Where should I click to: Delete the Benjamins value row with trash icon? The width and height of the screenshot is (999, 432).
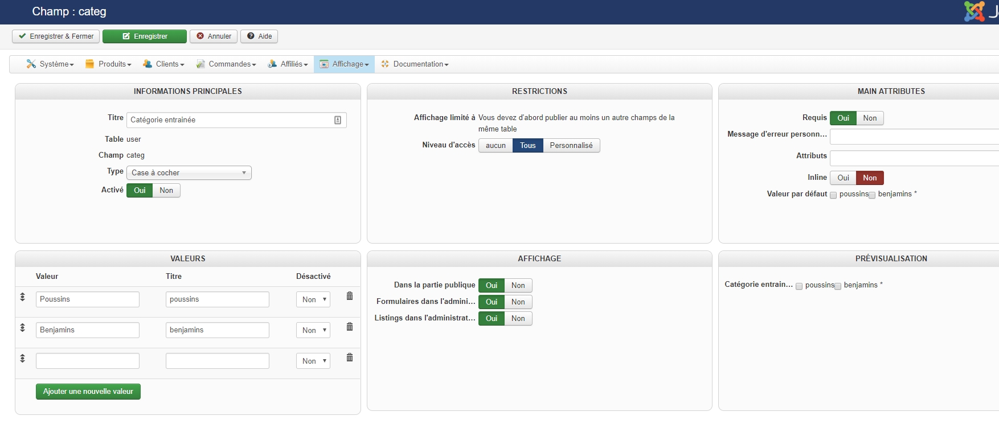350,327
